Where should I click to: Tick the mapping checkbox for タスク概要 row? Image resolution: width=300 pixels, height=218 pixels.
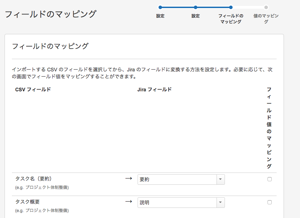click(270, 202)
